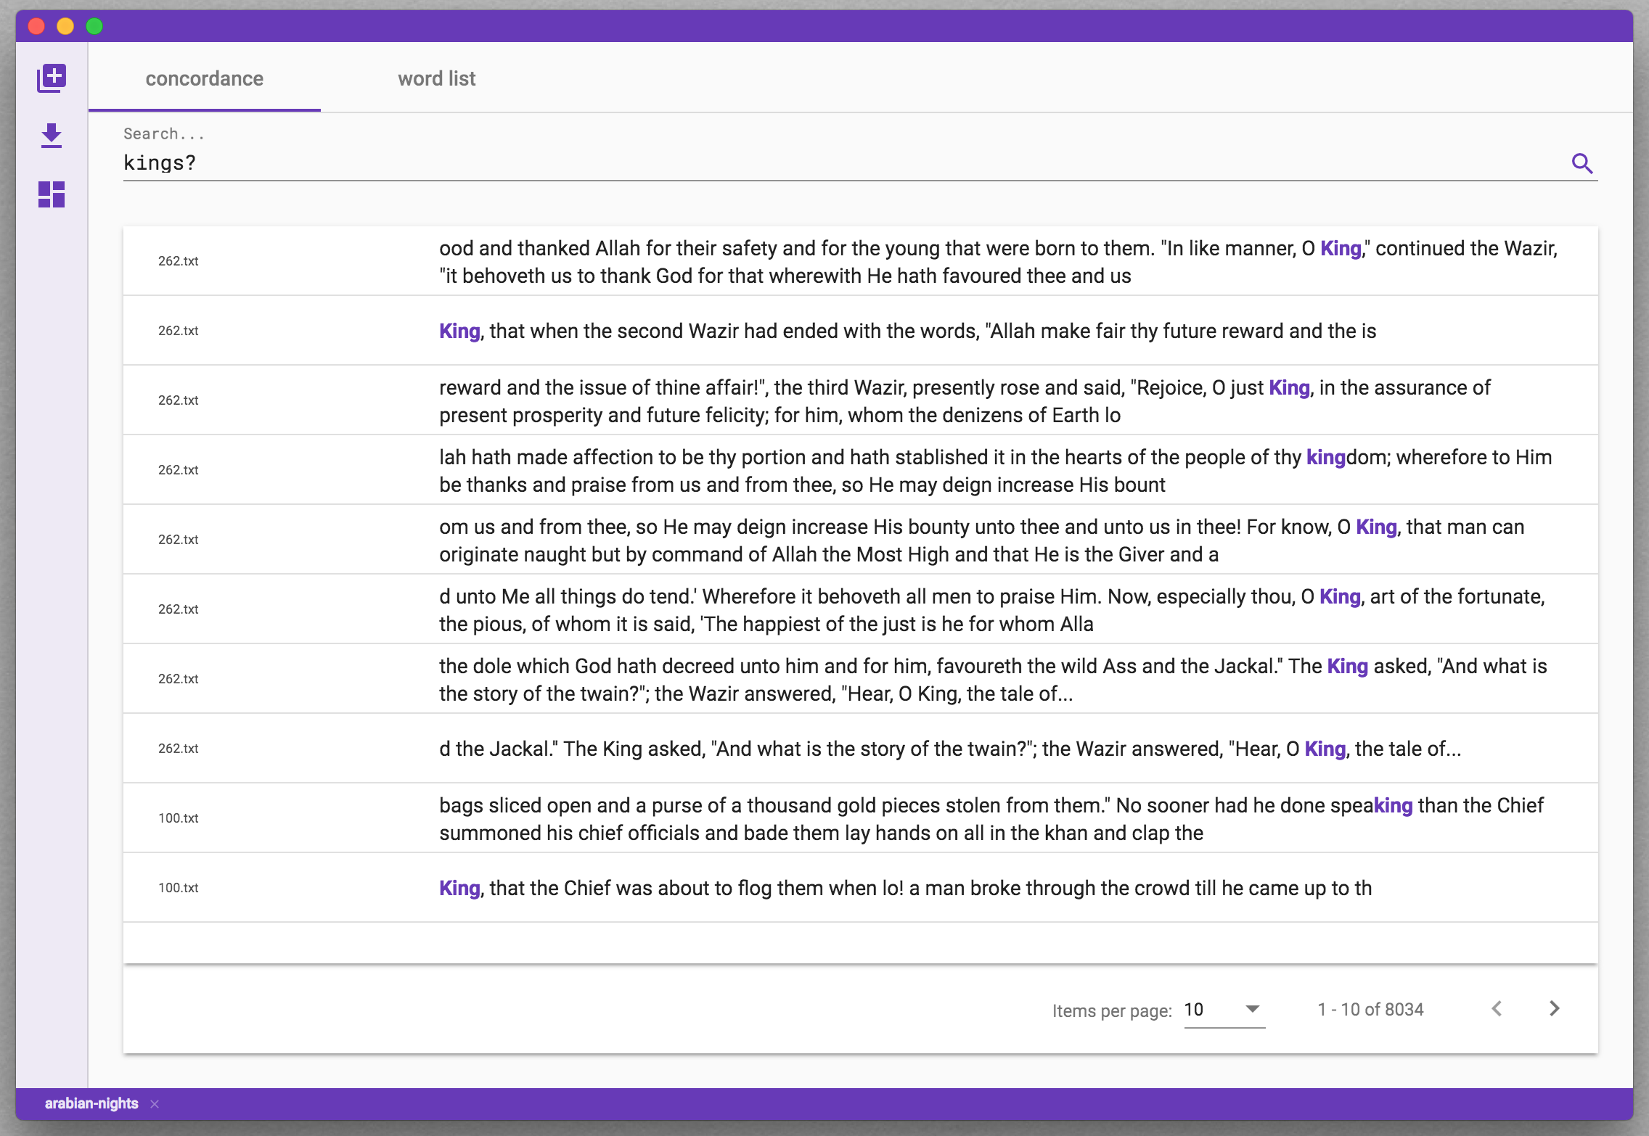Viewport: 1649px width, 1136px height.
Task: Close the arabian-nights corpus tab
Action: pos(155,1104)
